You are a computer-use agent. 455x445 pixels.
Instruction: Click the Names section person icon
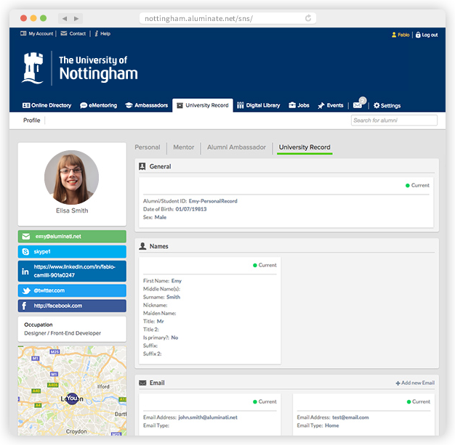[x=142, y=246]
